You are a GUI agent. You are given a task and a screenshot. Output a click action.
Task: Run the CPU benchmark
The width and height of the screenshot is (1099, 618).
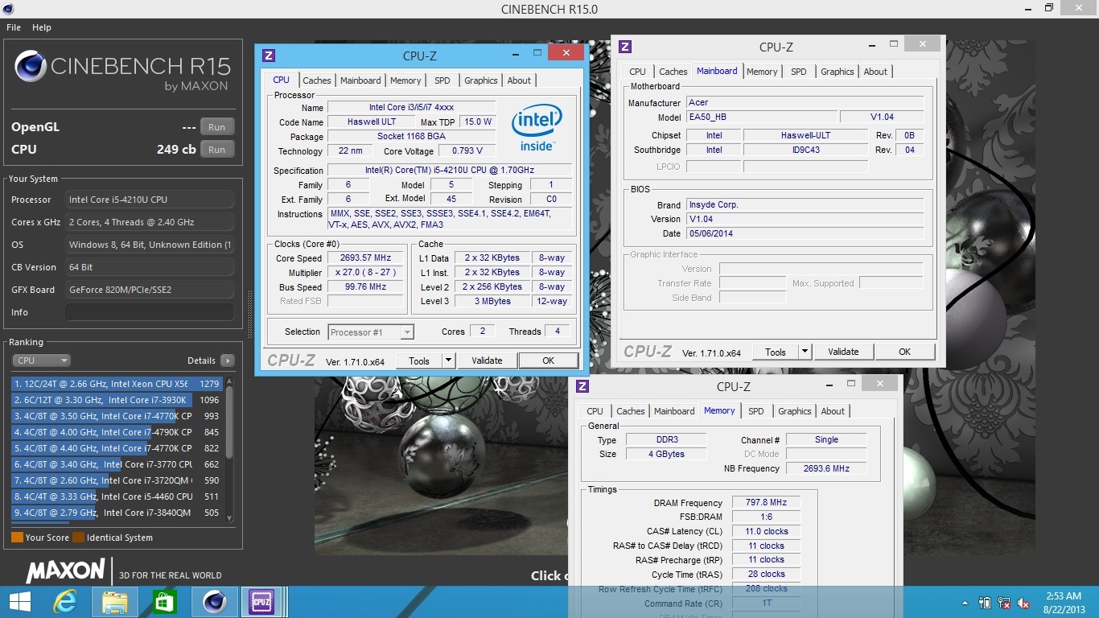pos(217,150)
